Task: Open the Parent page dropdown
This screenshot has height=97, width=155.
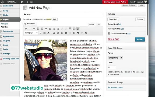Action: tap(115, 58)
